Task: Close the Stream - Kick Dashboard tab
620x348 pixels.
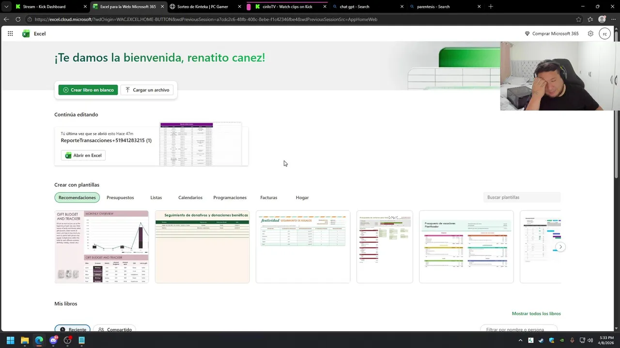Action: [x=85, y=7]
